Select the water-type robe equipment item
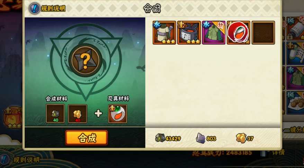304x168 pixels. [164, 33]
